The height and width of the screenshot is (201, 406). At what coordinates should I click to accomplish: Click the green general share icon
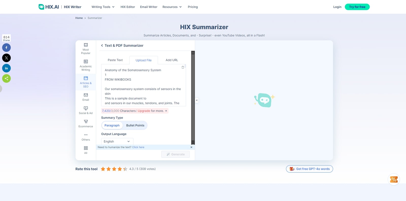[6, 78]
